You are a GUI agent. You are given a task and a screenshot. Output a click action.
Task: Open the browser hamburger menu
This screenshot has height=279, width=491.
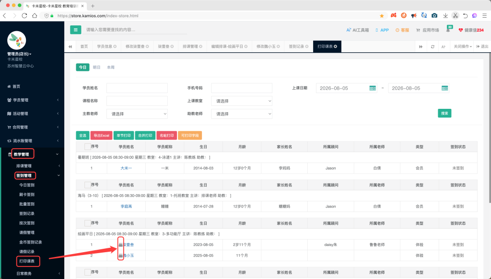click(484, 16)
